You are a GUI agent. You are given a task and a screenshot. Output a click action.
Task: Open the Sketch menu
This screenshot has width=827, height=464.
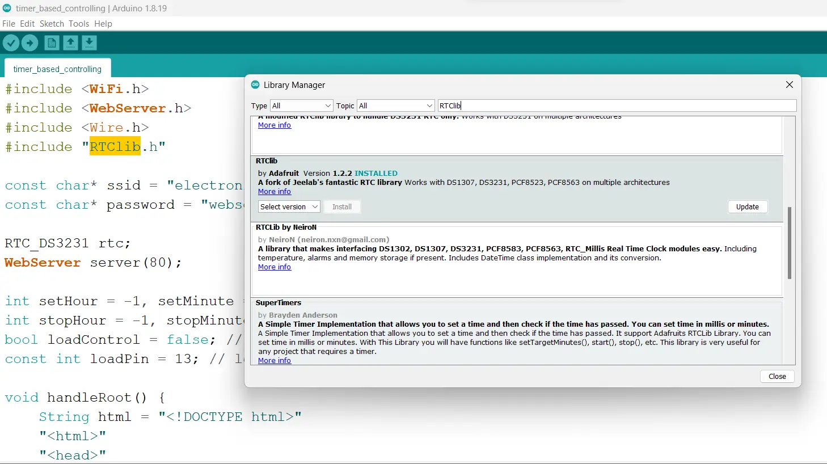tap(52, 24)
